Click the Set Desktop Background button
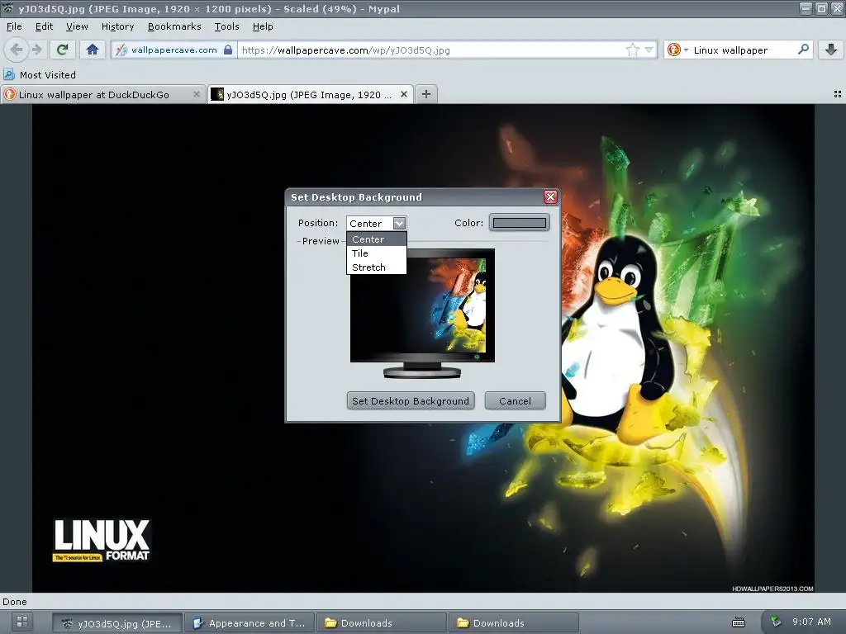The height and width of the screenshot is (634, 846). 411,401
